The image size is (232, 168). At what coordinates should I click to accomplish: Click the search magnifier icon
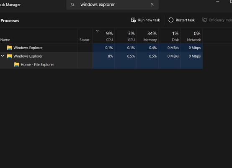pos(72,5)
